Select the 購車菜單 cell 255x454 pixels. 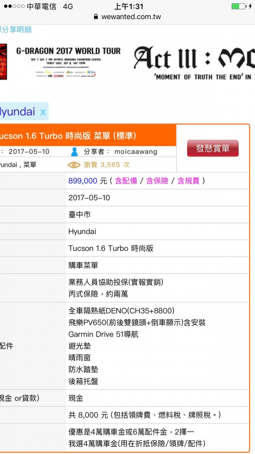158,265
